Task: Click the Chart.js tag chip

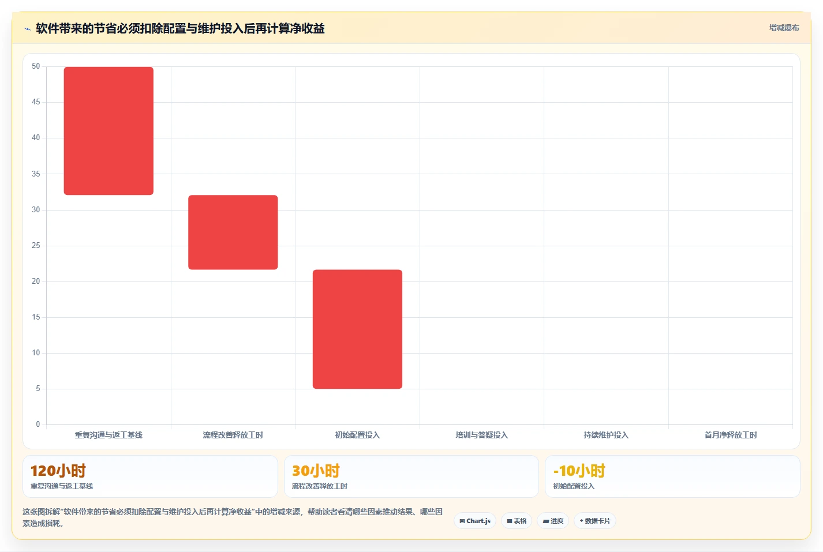Action: point(475,521)
